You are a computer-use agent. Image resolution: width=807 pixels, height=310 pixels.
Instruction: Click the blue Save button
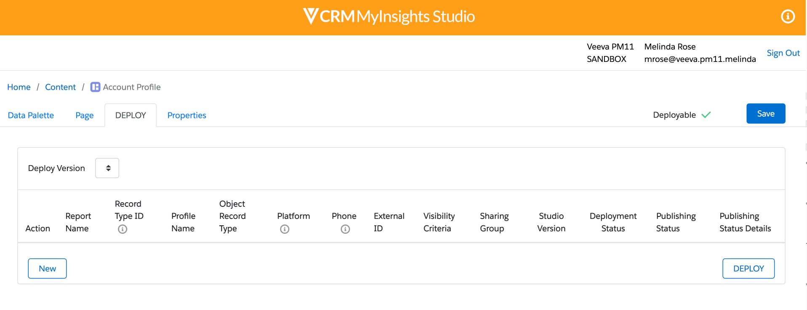pos(765,114)
